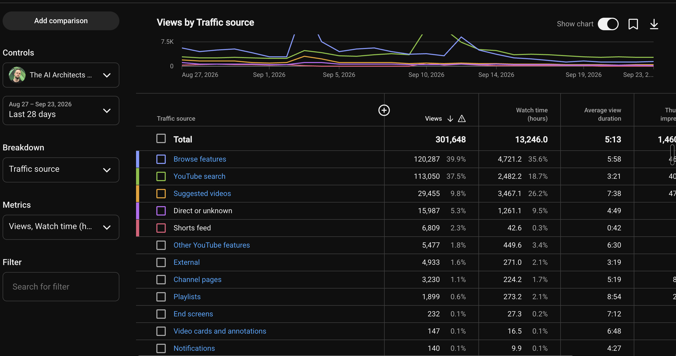
Task: Open the Suggested videos link
Action: [202, 193]
